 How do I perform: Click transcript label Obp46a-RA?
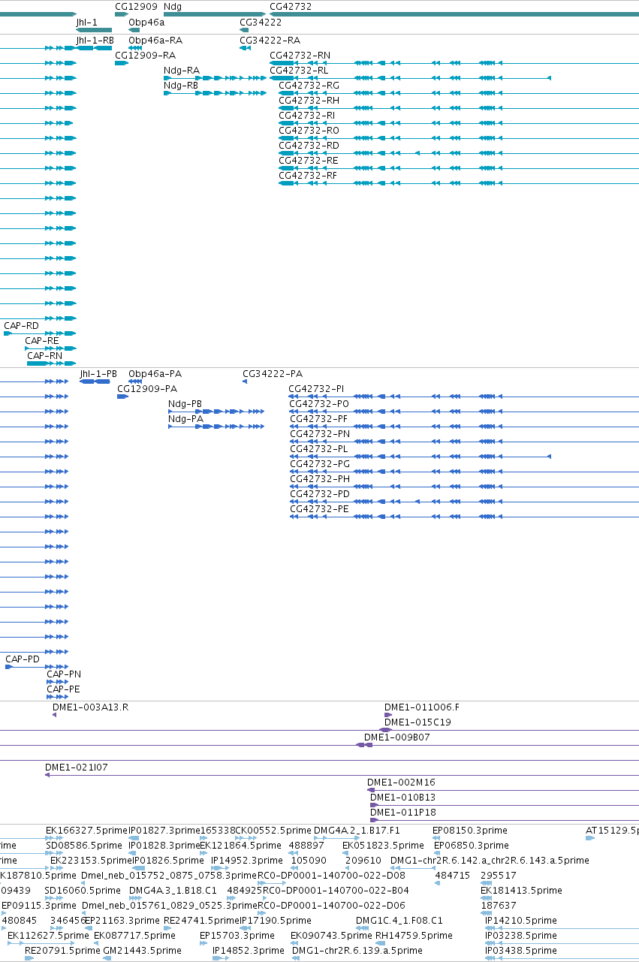[x=155, y=40]
